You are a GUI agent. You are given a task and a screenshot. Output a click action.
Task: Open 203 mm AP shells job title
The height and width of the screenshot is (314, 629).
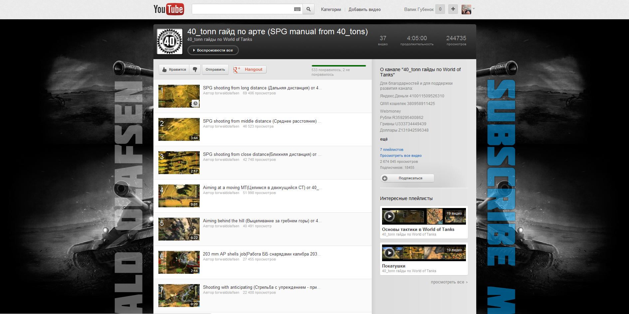pos(262,254)
